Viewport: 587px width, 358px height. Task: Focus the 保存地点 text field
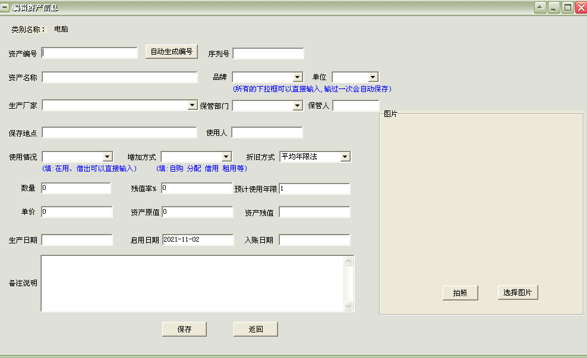119,132
